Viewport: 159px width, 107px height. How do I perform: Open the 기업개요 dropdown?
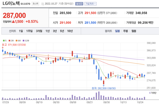(90, 4)
